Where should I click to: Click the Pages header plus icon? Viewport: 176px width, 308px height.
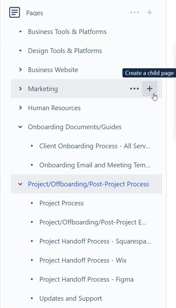(x=150, y=12)
